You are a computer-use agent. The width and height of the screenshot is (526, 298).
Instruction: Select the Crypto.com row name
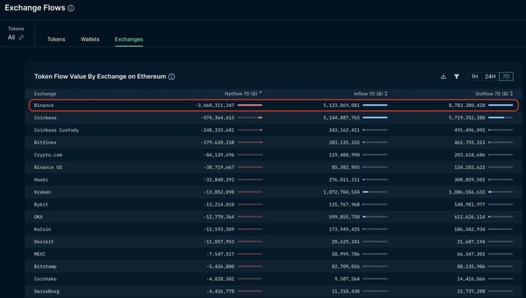48,155
